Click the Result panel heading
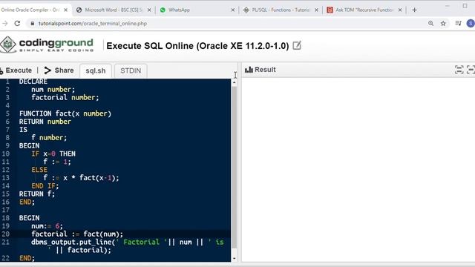 coord(265,70)
